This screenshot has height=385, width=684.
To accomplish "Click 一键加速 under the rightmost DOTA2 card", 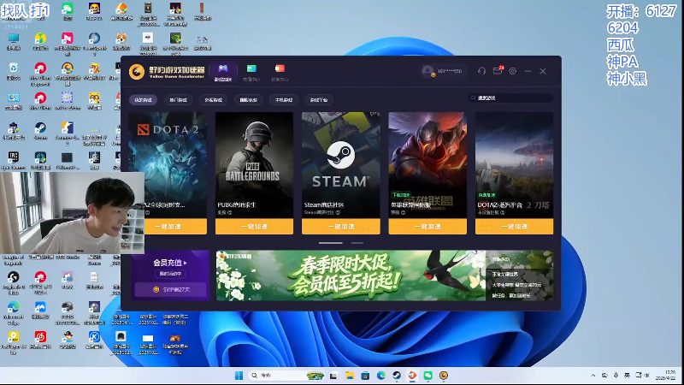I will pyautogui.click(x=515, y=227).
